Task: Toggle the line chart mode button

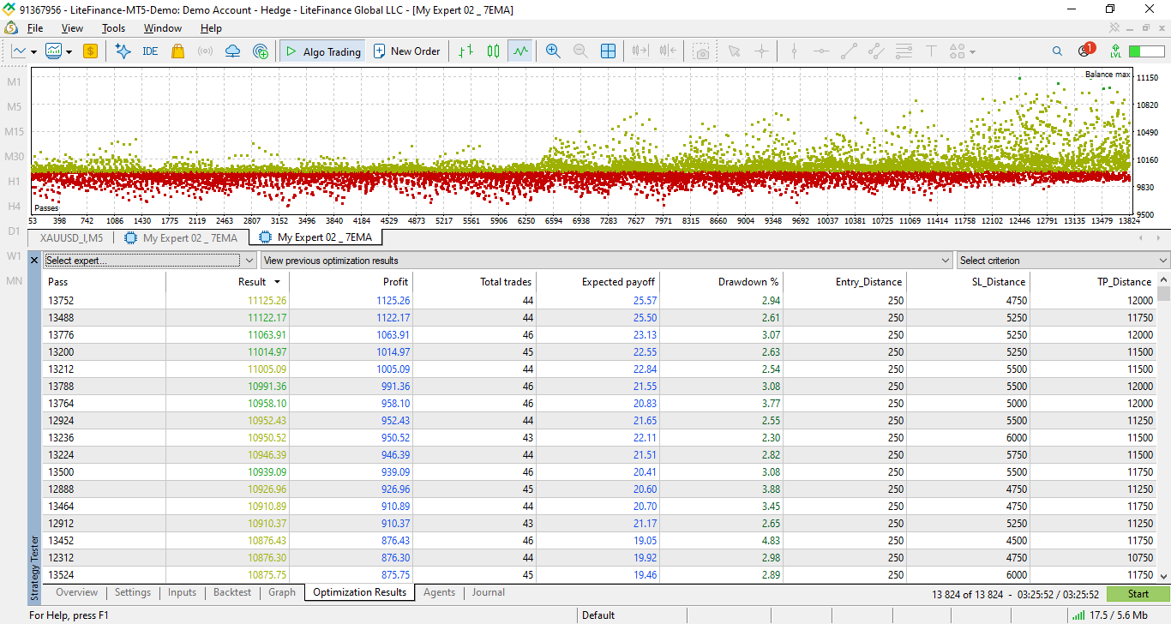Action: (x=520, y=51)
